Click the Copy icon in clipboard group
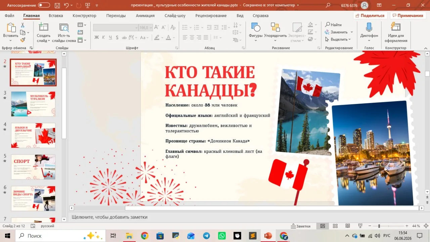The image size is (430, 242). click(23, 33)
